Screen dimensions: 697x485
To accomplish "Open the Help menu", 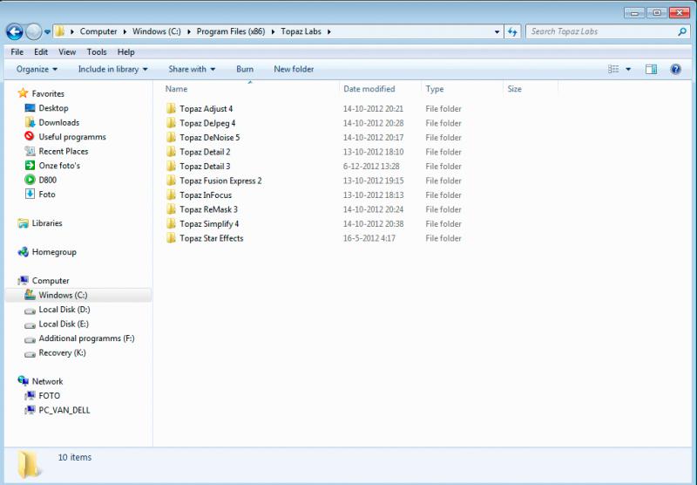I will coord(125,52).
